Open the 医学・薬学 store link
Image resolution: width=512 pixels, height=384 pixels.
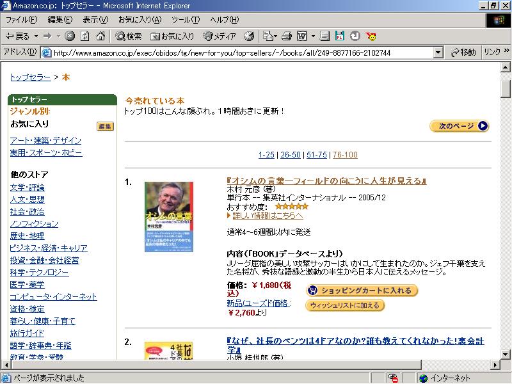28,285
